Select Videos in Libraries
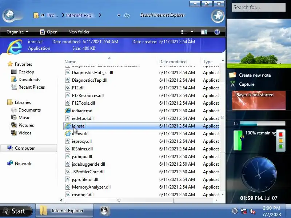291x218 pixels. (25, 133)
